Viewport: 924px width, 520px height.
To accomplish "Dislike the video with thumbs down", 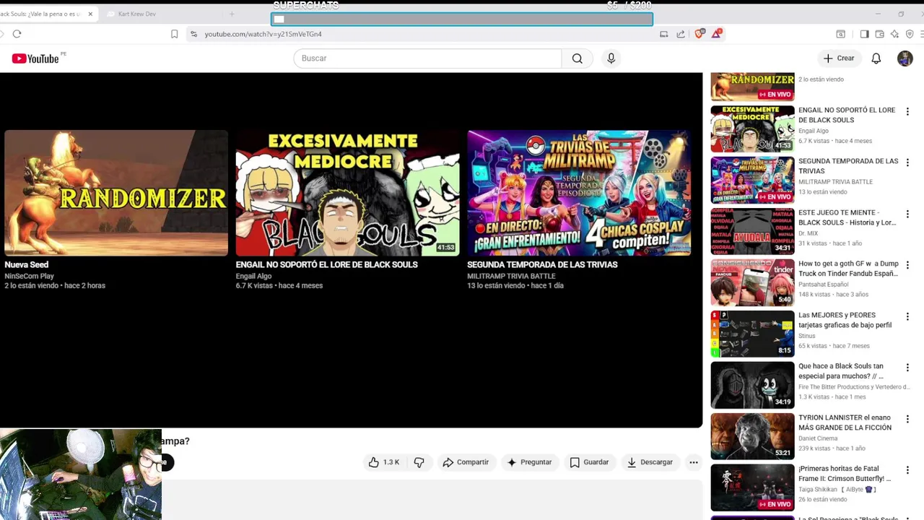I will (419, 462).
